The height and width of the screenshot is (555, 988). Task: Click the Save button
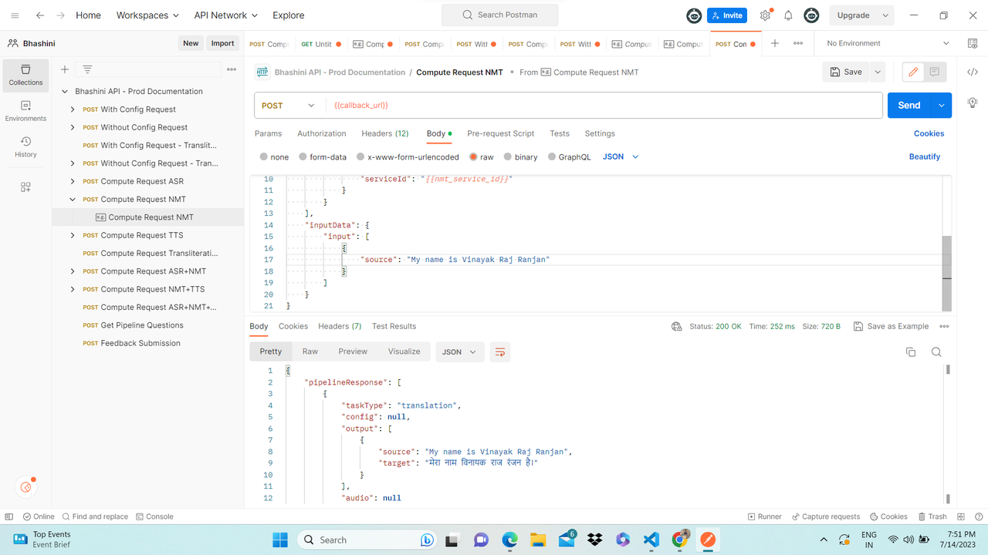click(x=846, y=72)
